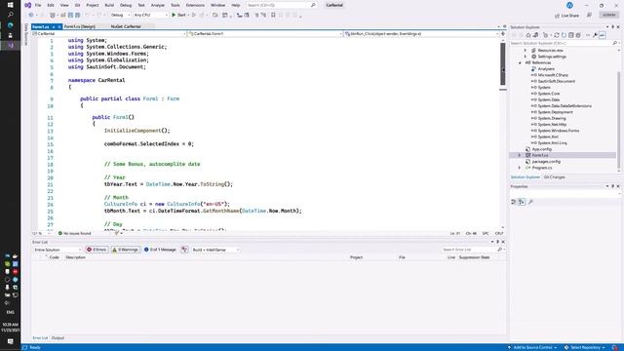This screenshot has height=351, width=624.
Task: Select App.config in Solution Explorer
Action: [x=542, y=149]
